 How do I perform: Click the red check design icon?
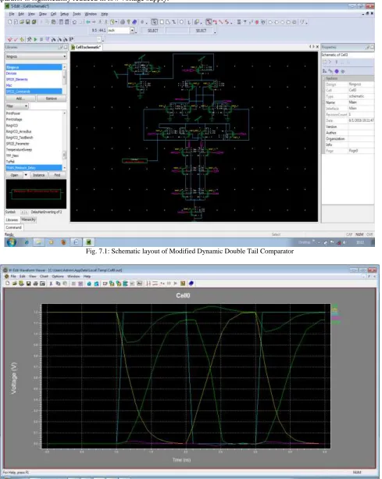10,39
